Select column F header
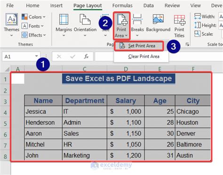Image resolution: width=223 pixels, height=175 pixels. tap(193, 69)
